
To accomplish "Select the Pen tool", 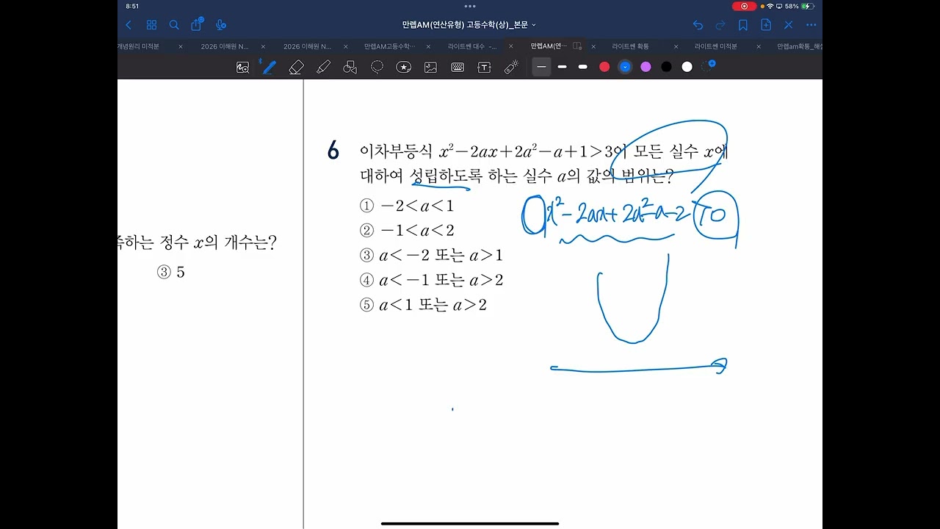I will pos(269,67).
